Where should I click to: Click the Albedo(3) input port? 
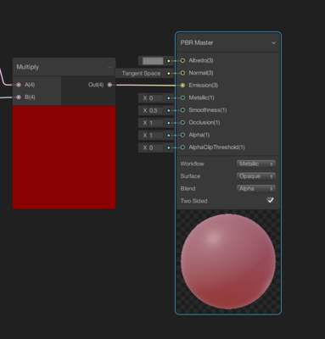tap(182, 60)
